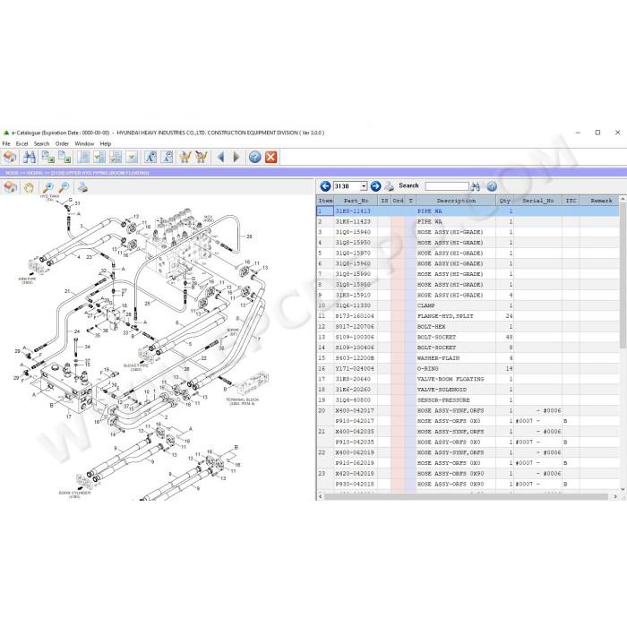
Task: Click the TERMINAL BLOCK label in diagram
Action: 243,401
